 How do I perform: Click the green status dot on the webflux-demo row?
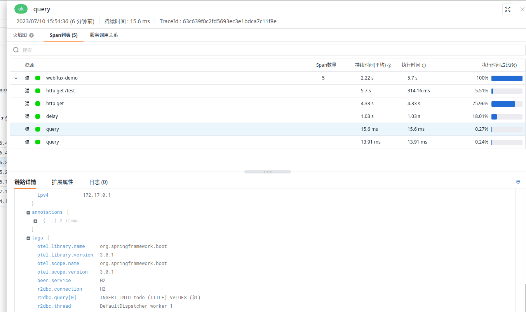pos(37,78)
